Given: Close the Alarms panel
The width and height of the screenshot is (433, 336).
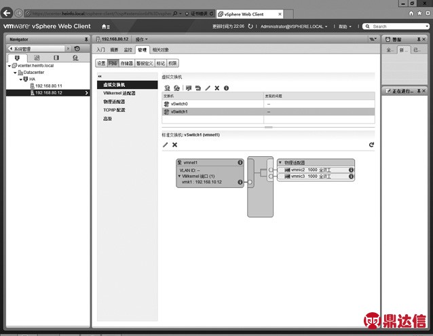Looking at the screenshot, I should (424, 39).
